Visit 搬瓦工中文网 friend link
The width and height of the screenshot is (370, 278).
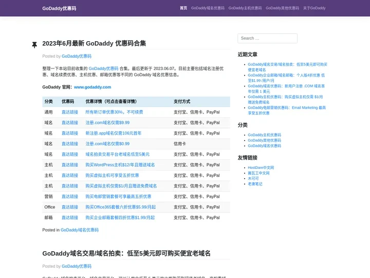point(258,173)
